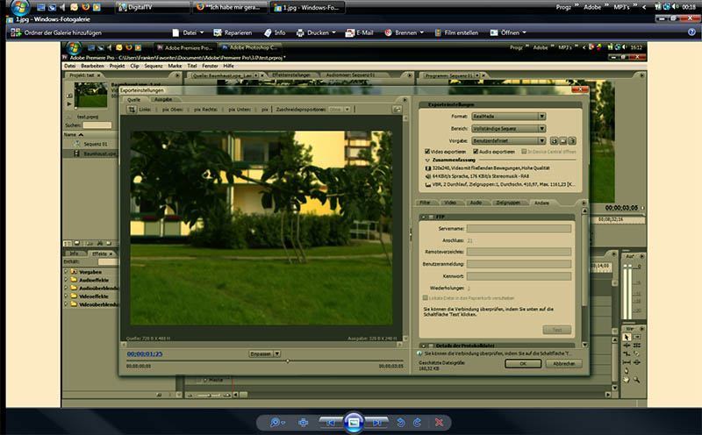Screen dimensions: 702x435
Task: Go to the next picture in Photo Gallery
Action: (x=376, y=423)
